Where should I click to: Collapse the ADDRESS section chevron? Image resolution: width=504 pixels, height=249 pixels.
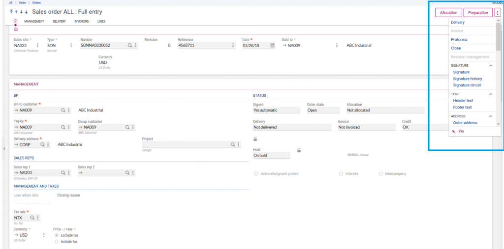pos(491,116)
